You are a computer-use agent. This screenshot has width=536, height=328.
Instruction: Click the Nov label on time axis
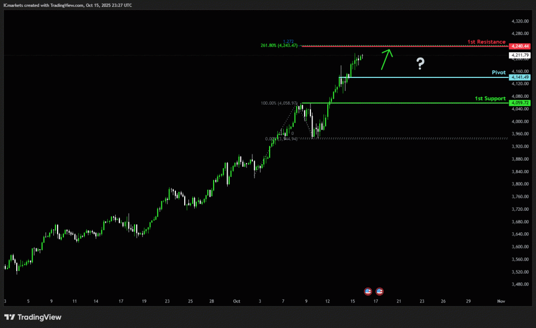coord(500,301)
